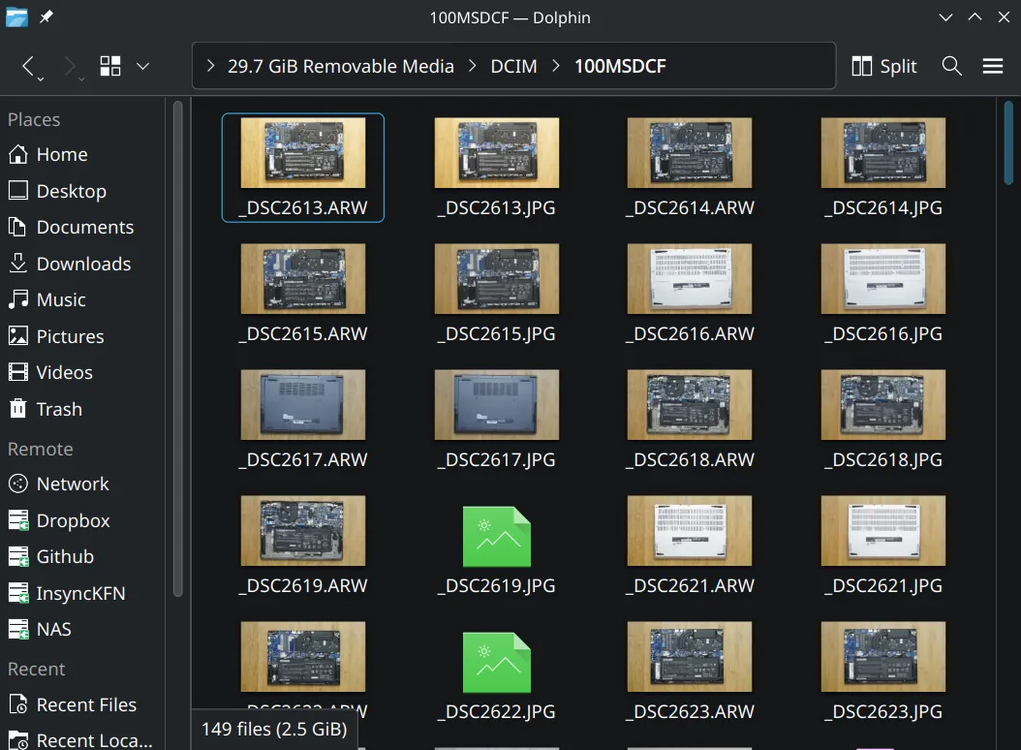Open the title bar keep-below down arrow
This screenshot has height=750, width=1021.
click(945, 17)
